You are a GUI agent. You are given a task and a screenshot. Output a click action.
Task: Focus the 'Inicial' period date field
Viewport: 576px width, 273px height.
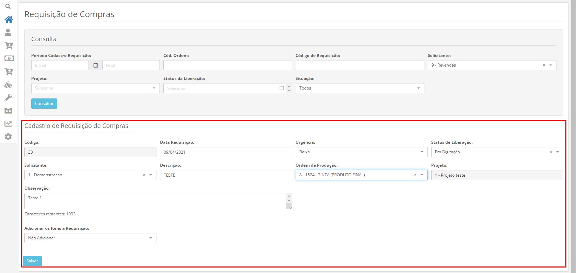click(x=60, y=65)
